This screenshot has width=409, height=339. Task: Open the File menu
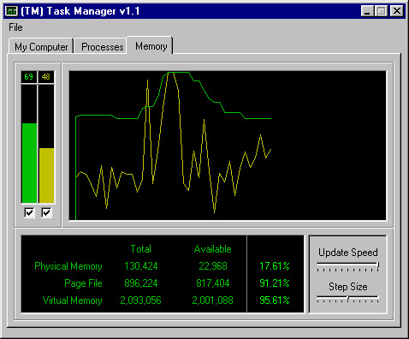15,27
